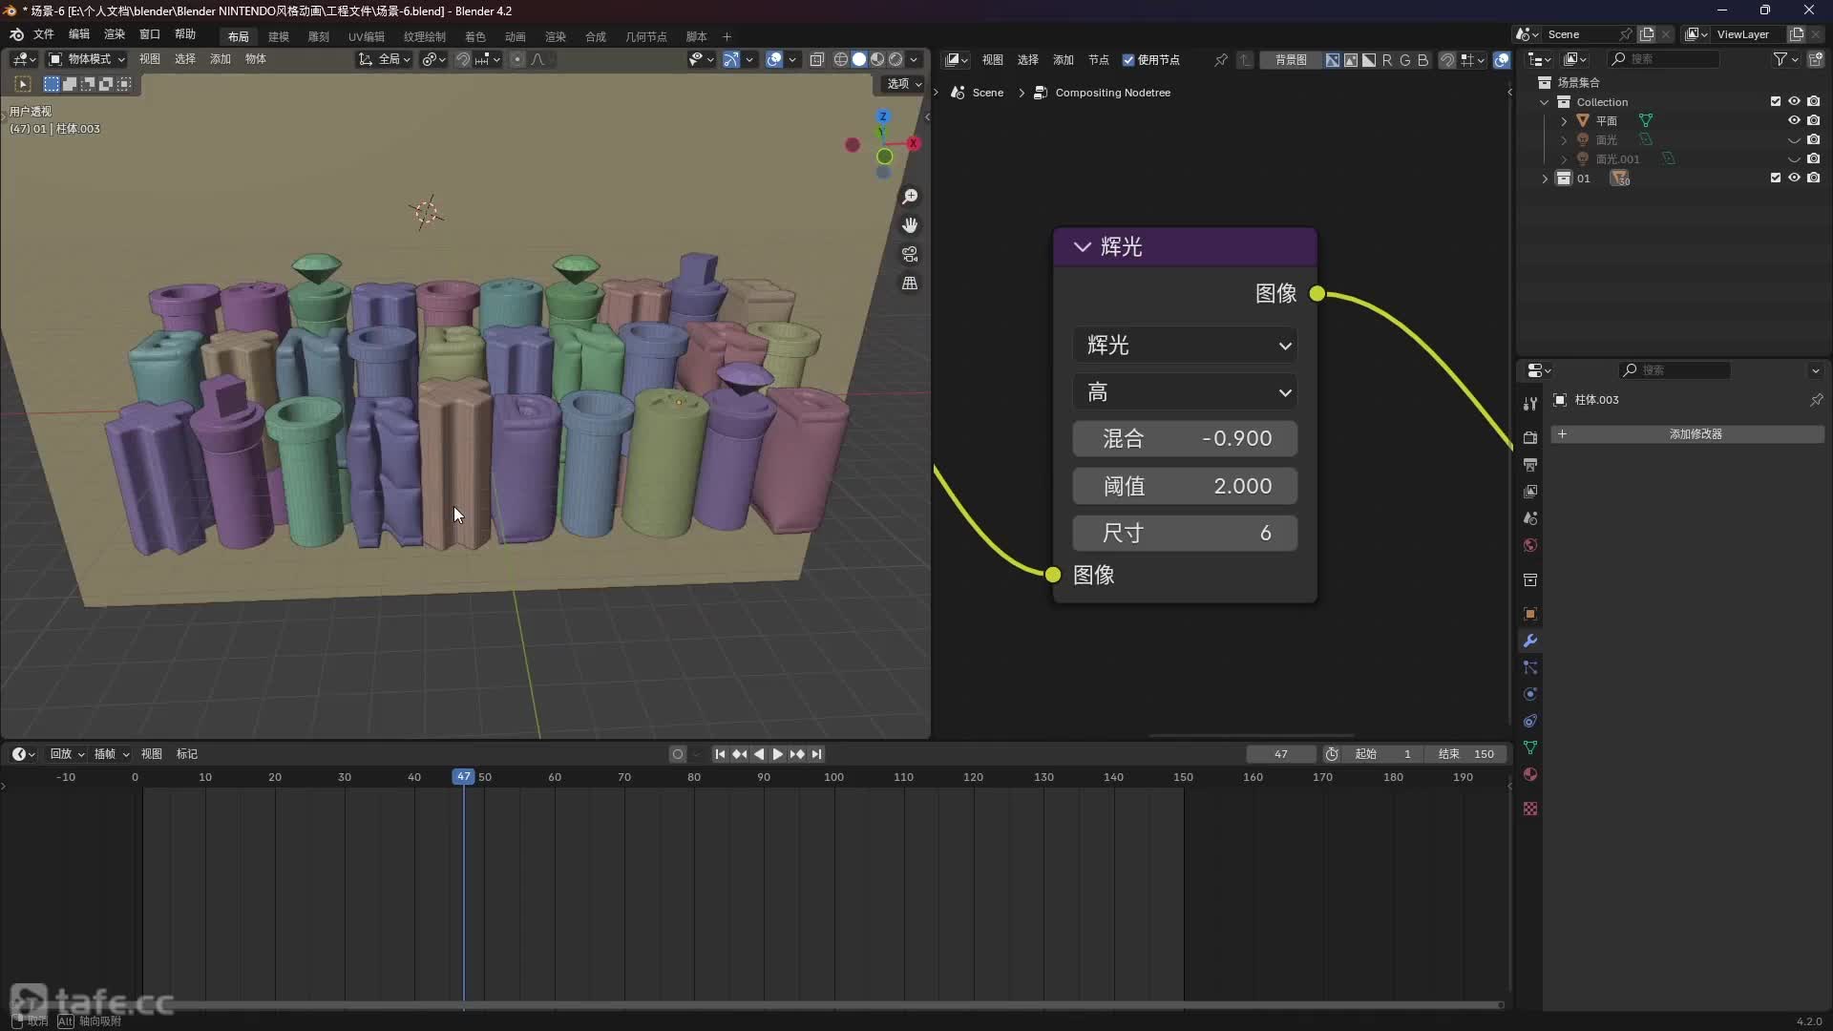Hide the 01 collection with eye icon
1833x1031 pixels.
pyautogui.click(x=1794, y=178)
